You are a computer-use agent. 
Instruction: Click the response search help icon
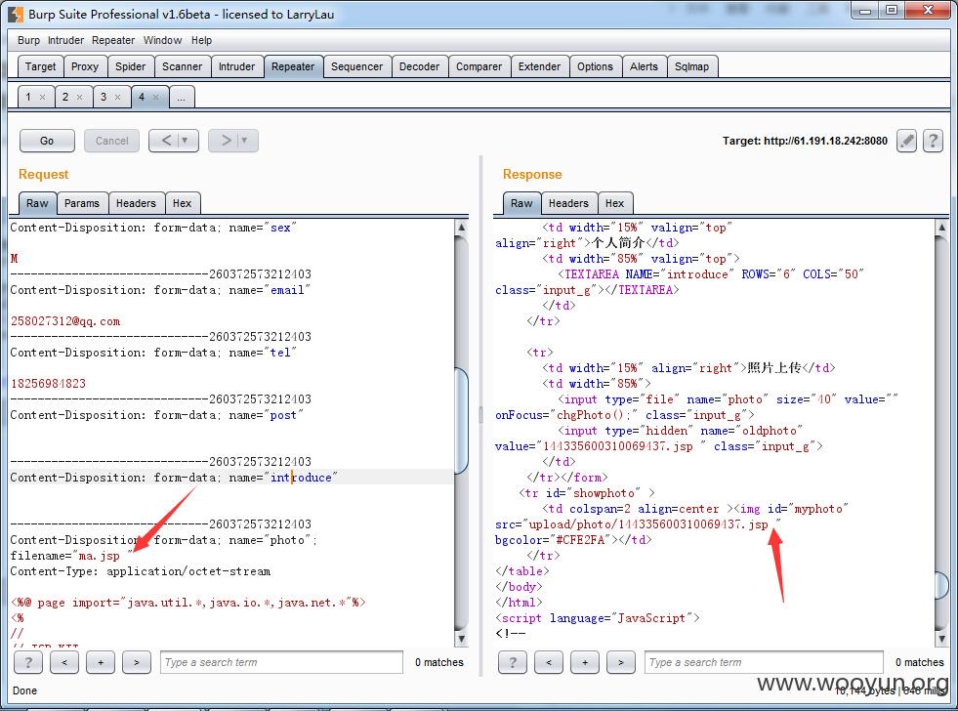click(x=512, y=662)
